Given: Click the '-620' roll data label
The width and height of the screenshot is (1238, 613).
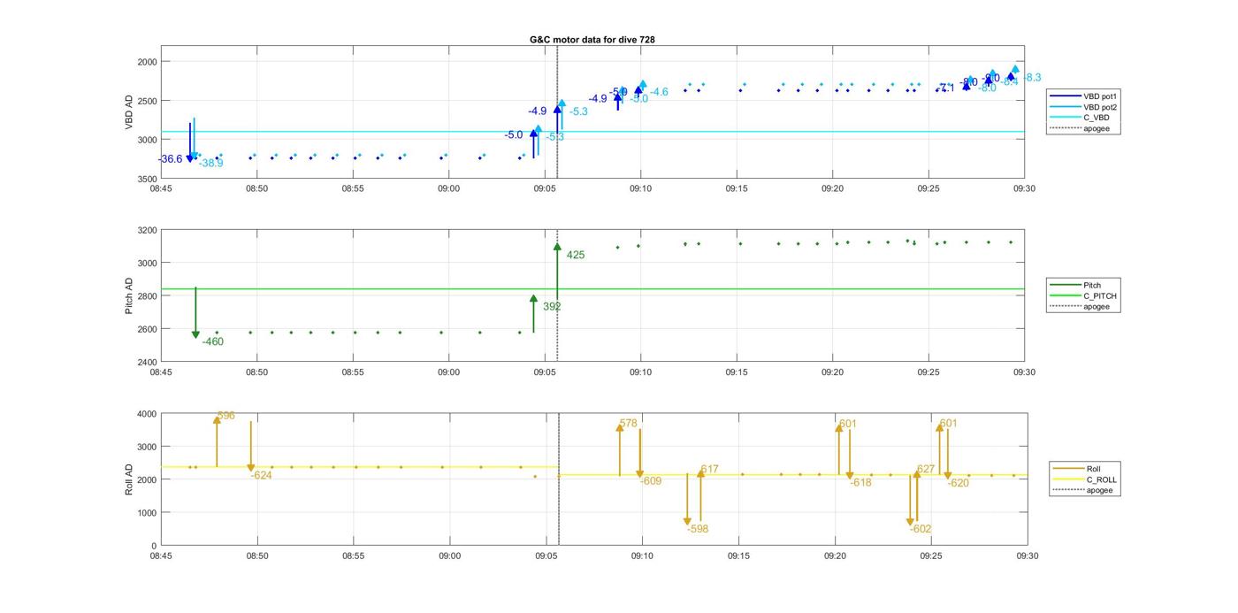Looking at the screenshot, I should [x=959, y=483].
